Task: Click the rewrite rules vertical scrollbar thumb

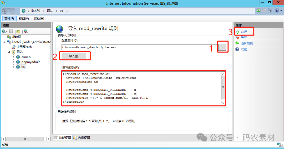Action: point(223,87)
